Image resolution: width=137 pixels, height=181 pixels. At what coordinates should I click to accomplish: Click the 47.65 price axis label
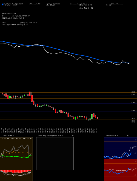(133, 102)
